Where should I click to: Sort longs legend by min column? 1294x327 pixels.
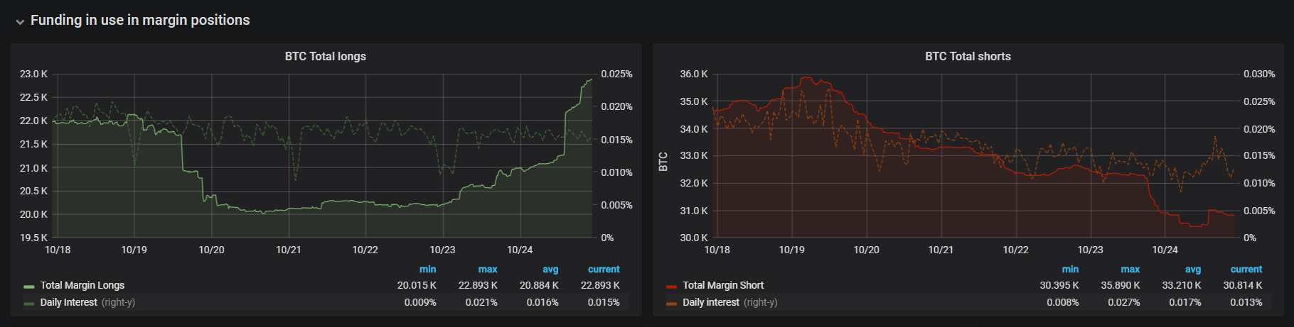[427, 270]
